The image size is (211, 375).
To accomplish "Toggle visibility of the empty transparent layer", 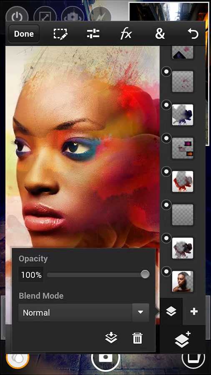I will 166,205.
